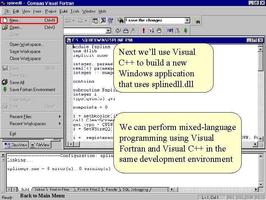Toggle the Workspace window toolbar icon
This screenshot has width=266, height=200.
(x=95, y=21)
